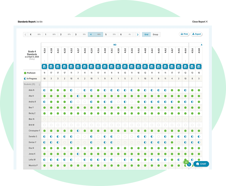This screenshot has height=186, width=226.
Task: Select the grade K tab
Action: coord(35,34)
